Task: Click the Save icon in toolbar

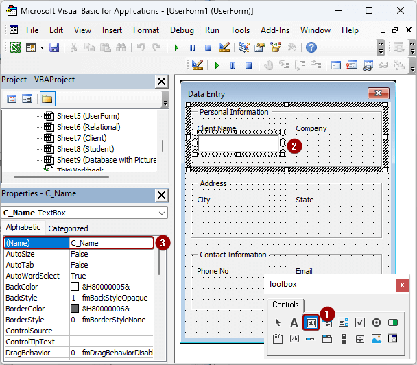Action: pyautogui.click(x=53, y=47)
